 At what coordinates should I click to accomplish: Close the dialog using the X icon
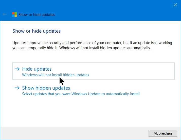tap(175, 5)
